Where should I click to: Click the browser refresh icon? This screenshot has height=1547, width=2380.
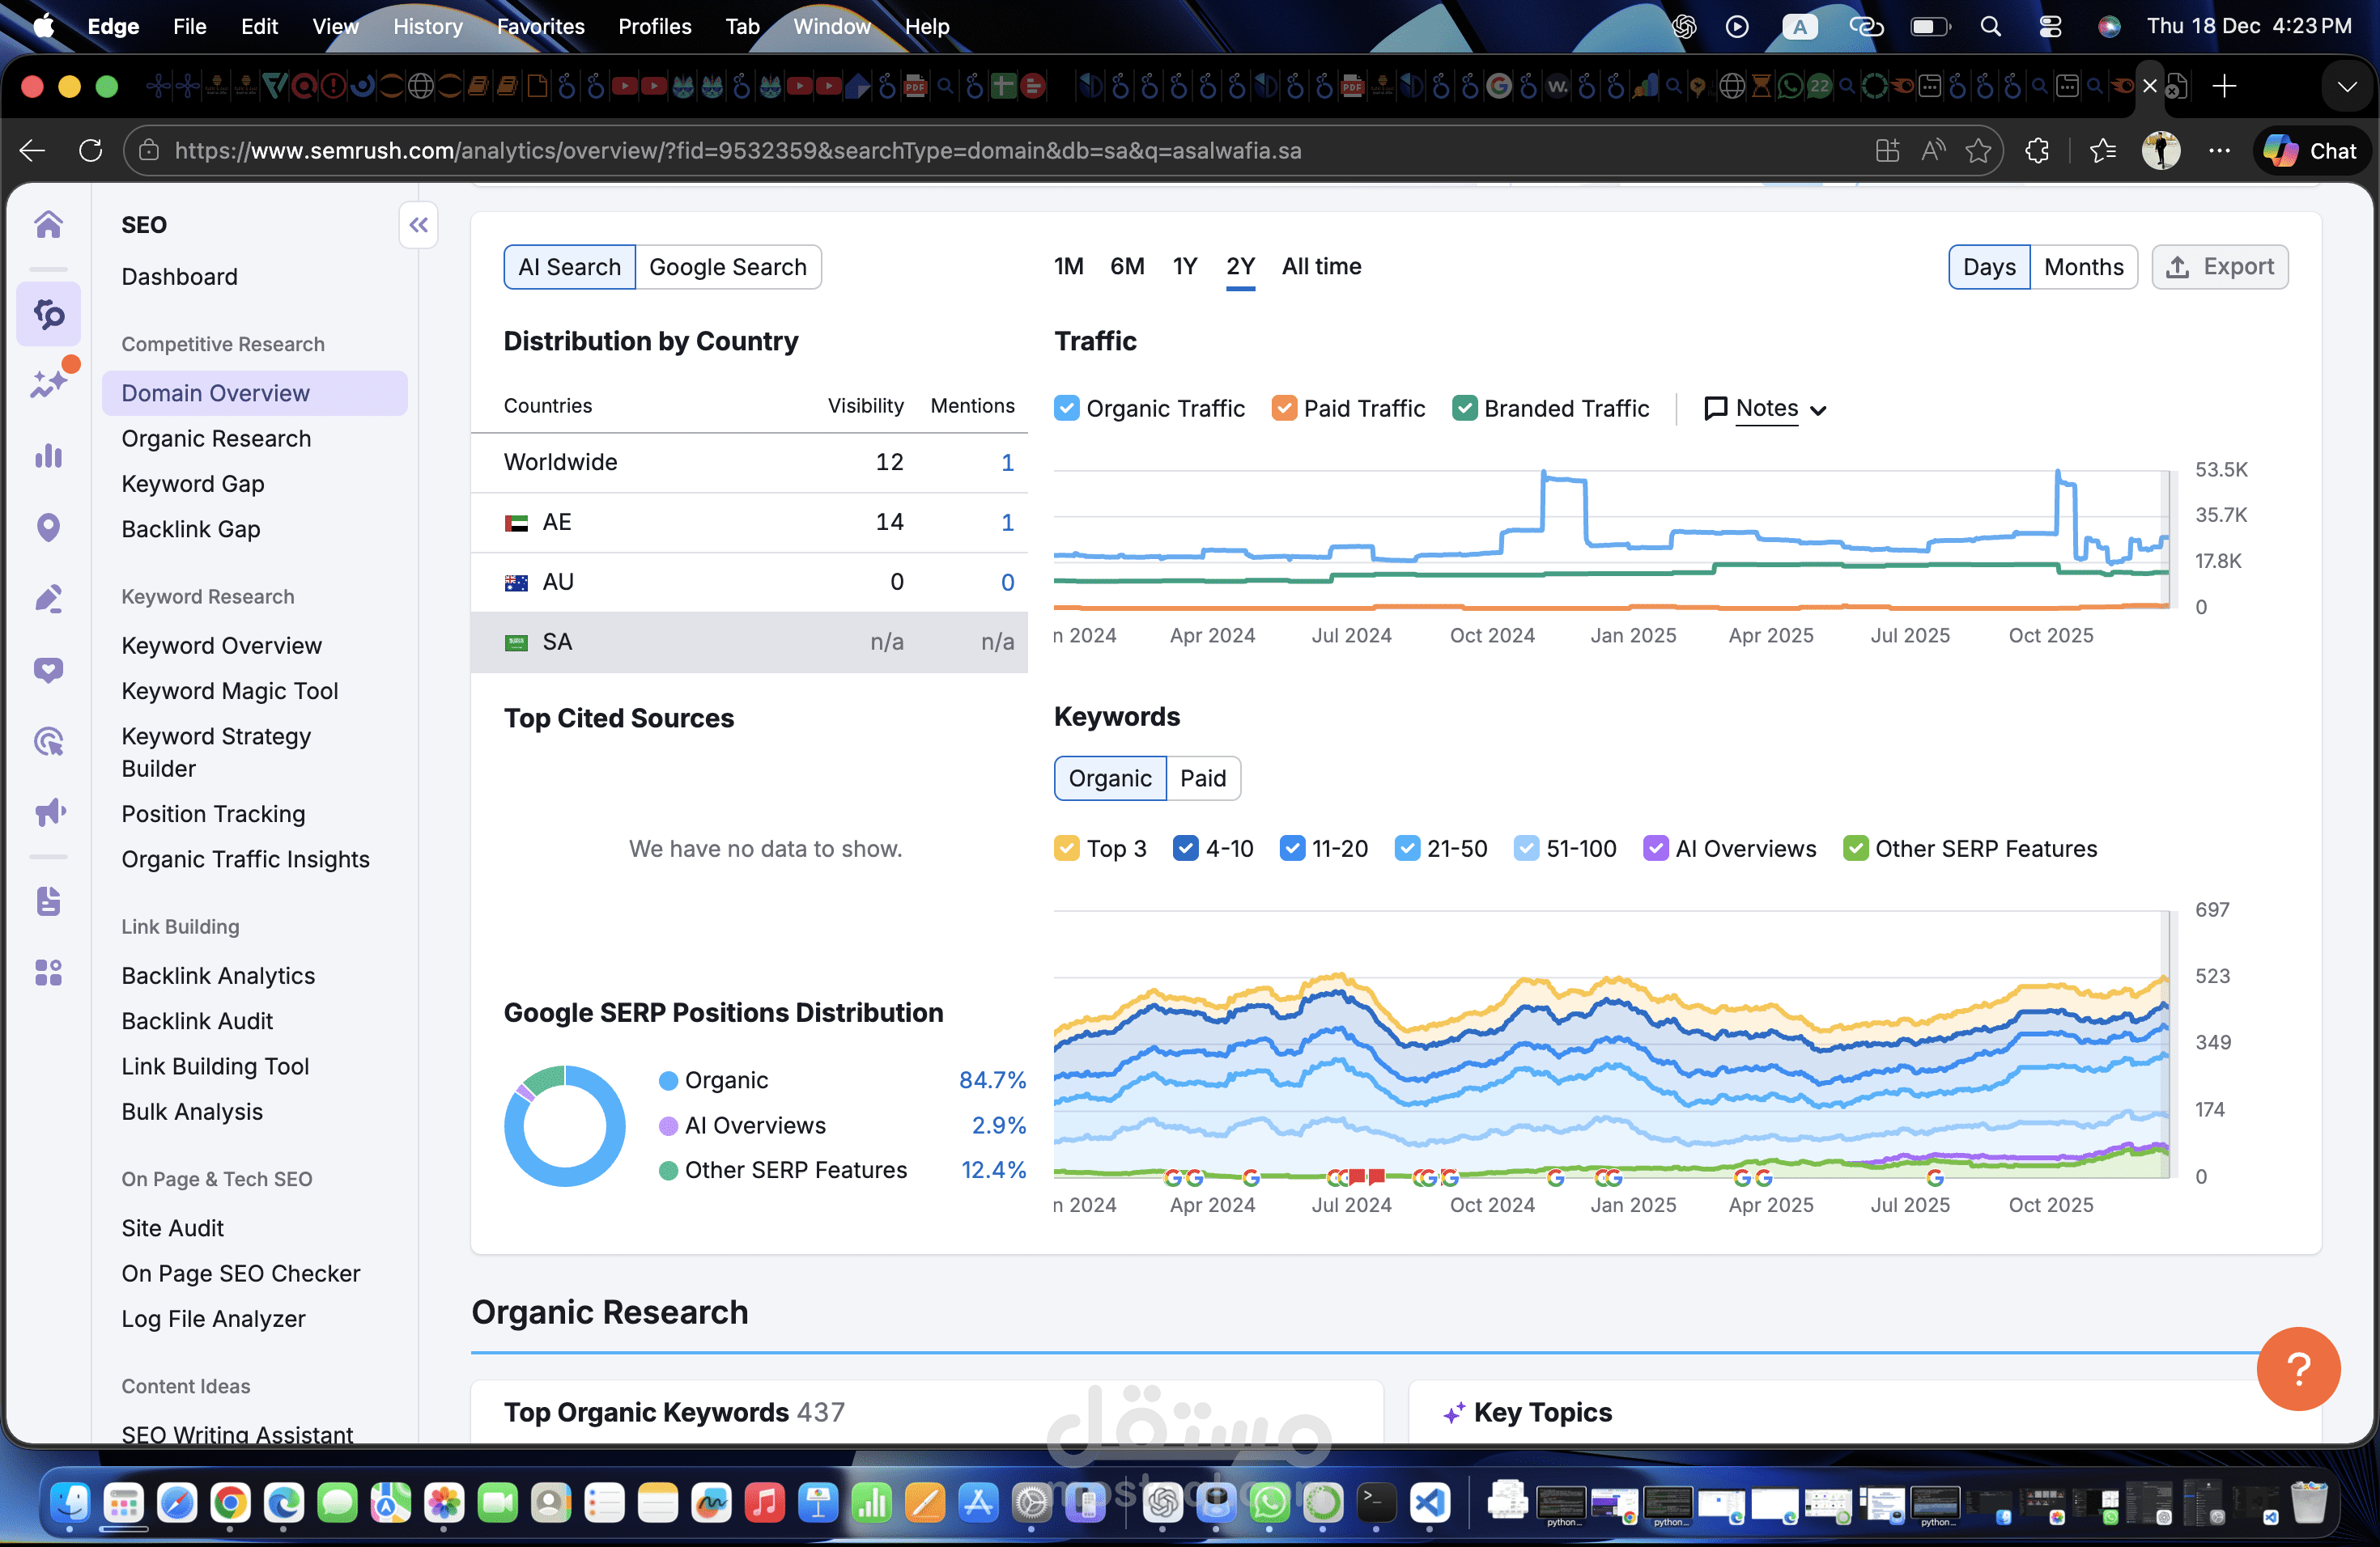(x=91, y=151)
